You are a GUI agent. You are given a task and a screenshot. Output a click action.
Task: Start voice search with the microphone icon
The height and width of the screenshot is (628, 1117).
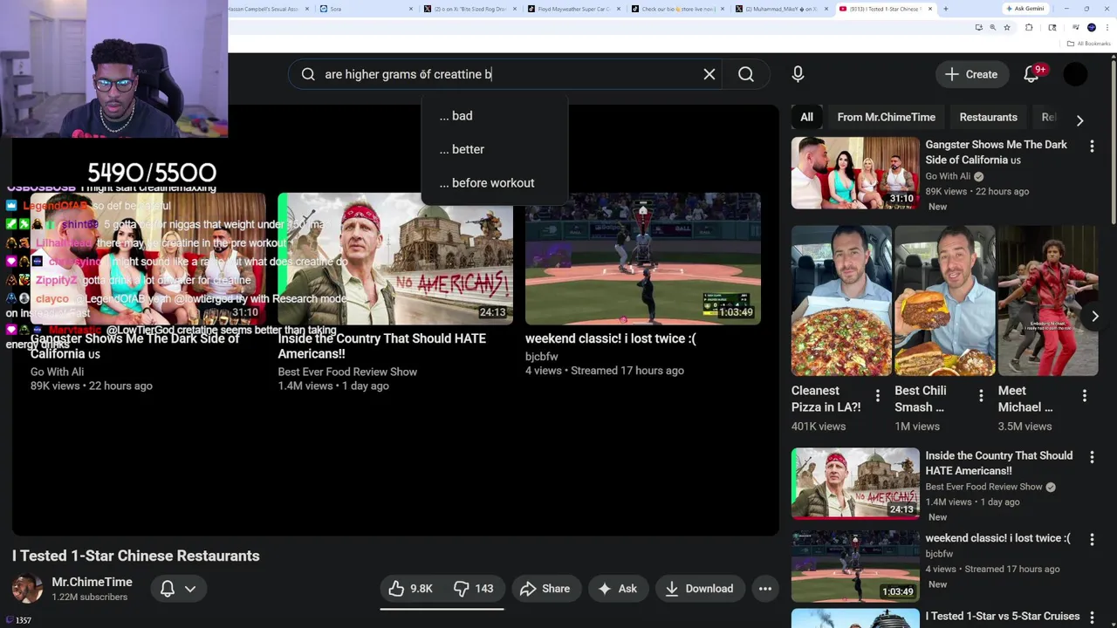(798, 74)
